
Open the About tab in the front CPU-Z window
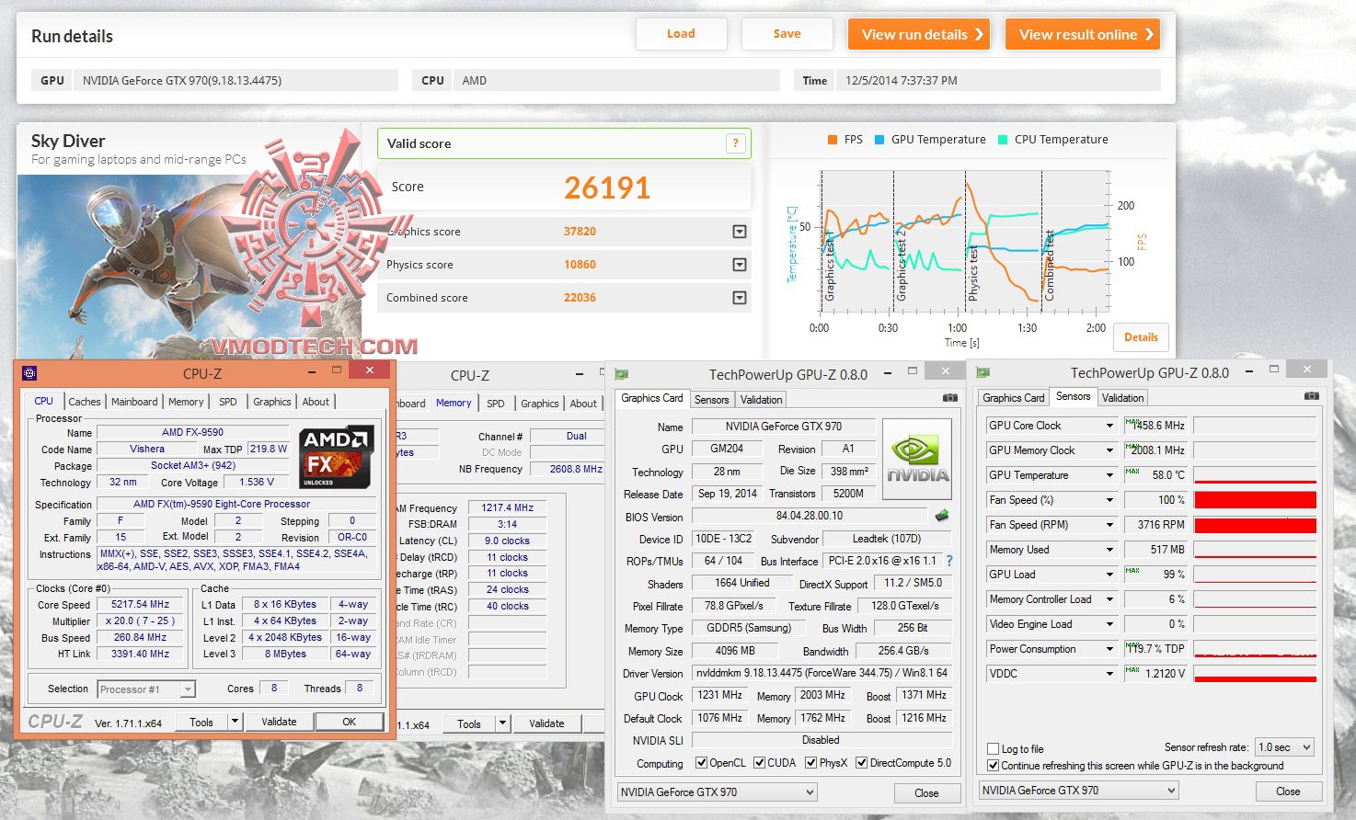[x=316, y=402]
